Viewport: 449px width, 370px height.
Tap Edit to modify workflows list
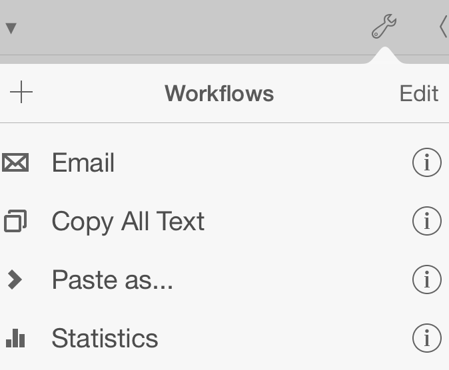418,93
